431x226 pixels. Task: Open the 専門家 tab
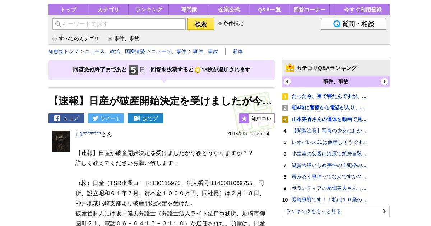click(x=189, y=9)
